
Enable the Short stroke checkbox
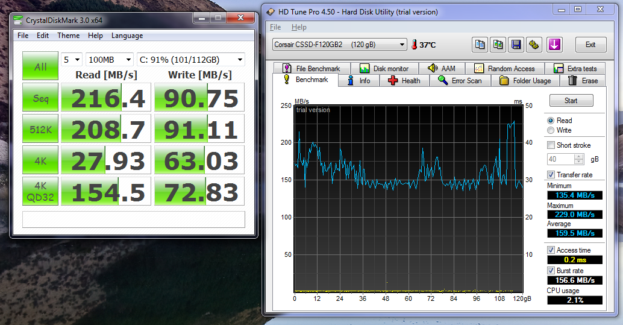coord(551,145)
